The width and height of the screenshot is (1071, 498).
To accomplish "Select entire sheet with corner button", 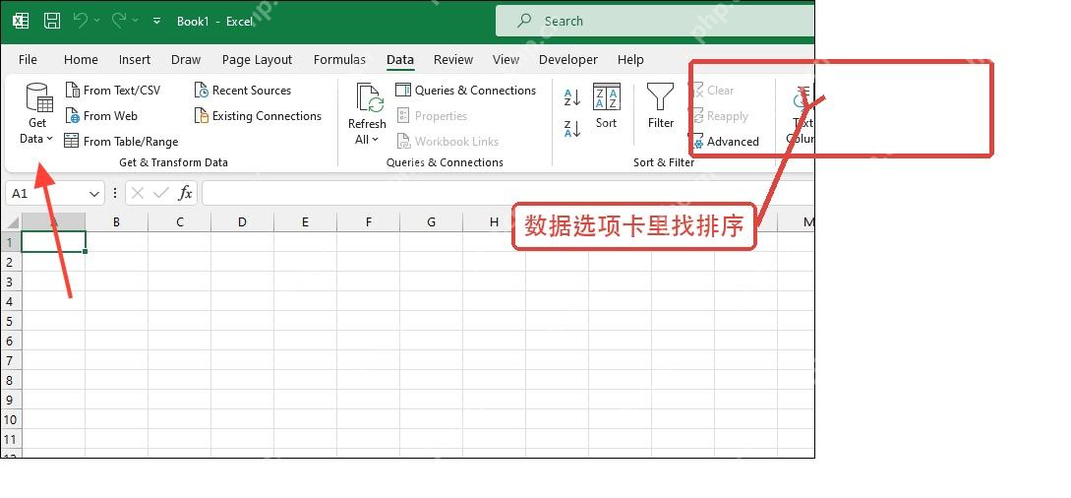I will [x=12, y=222].
